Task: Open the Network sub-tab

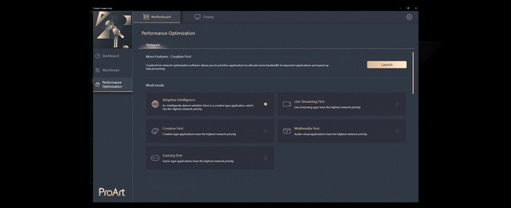Action: click(153, 45)
